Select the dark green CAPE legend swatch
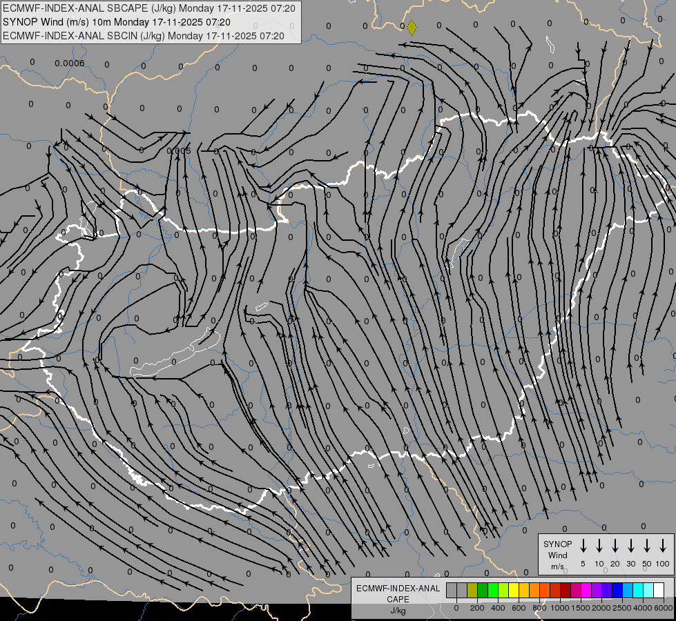The width and height of the screenshot is (676, 621). (x=483, y=590)
